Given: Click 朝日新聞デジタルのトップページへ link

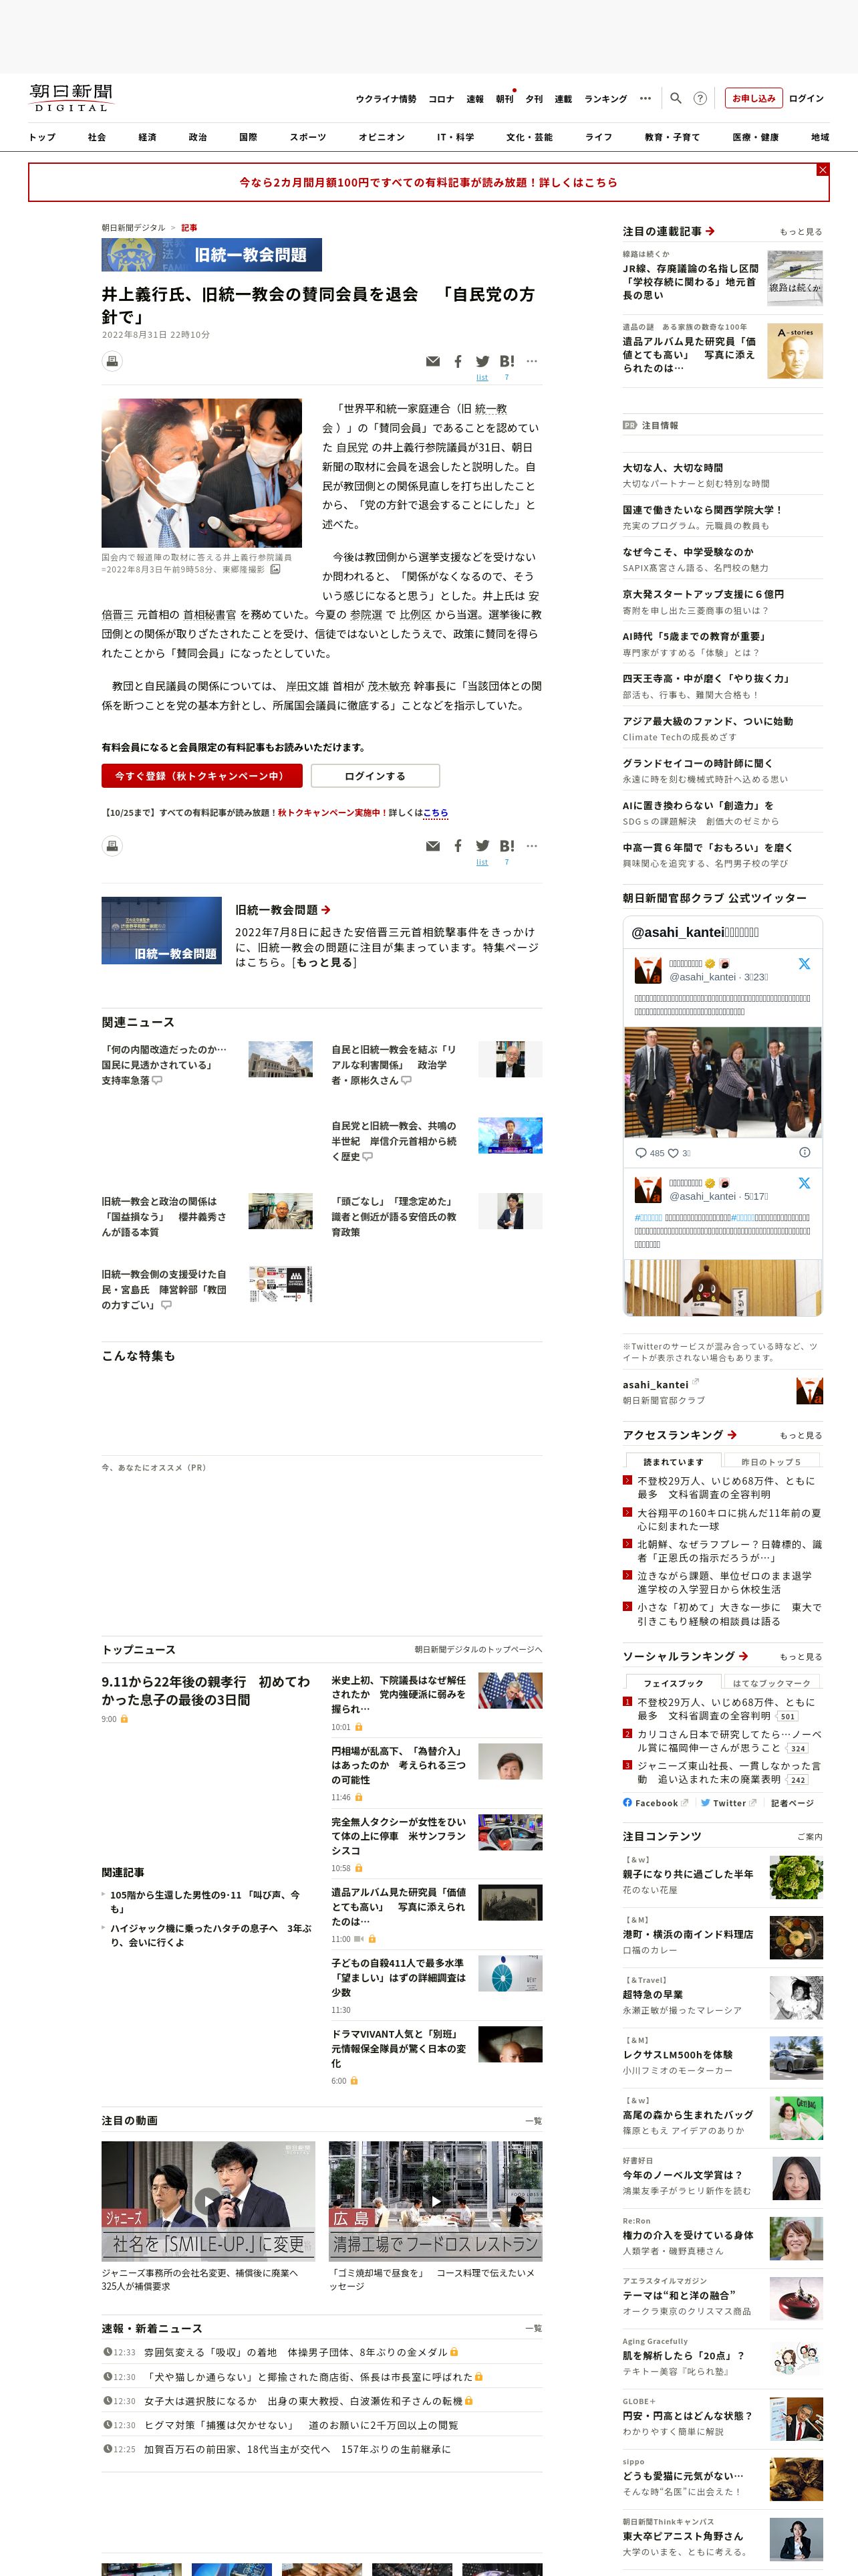Looking at the screenshot, I should [478, 1650].
